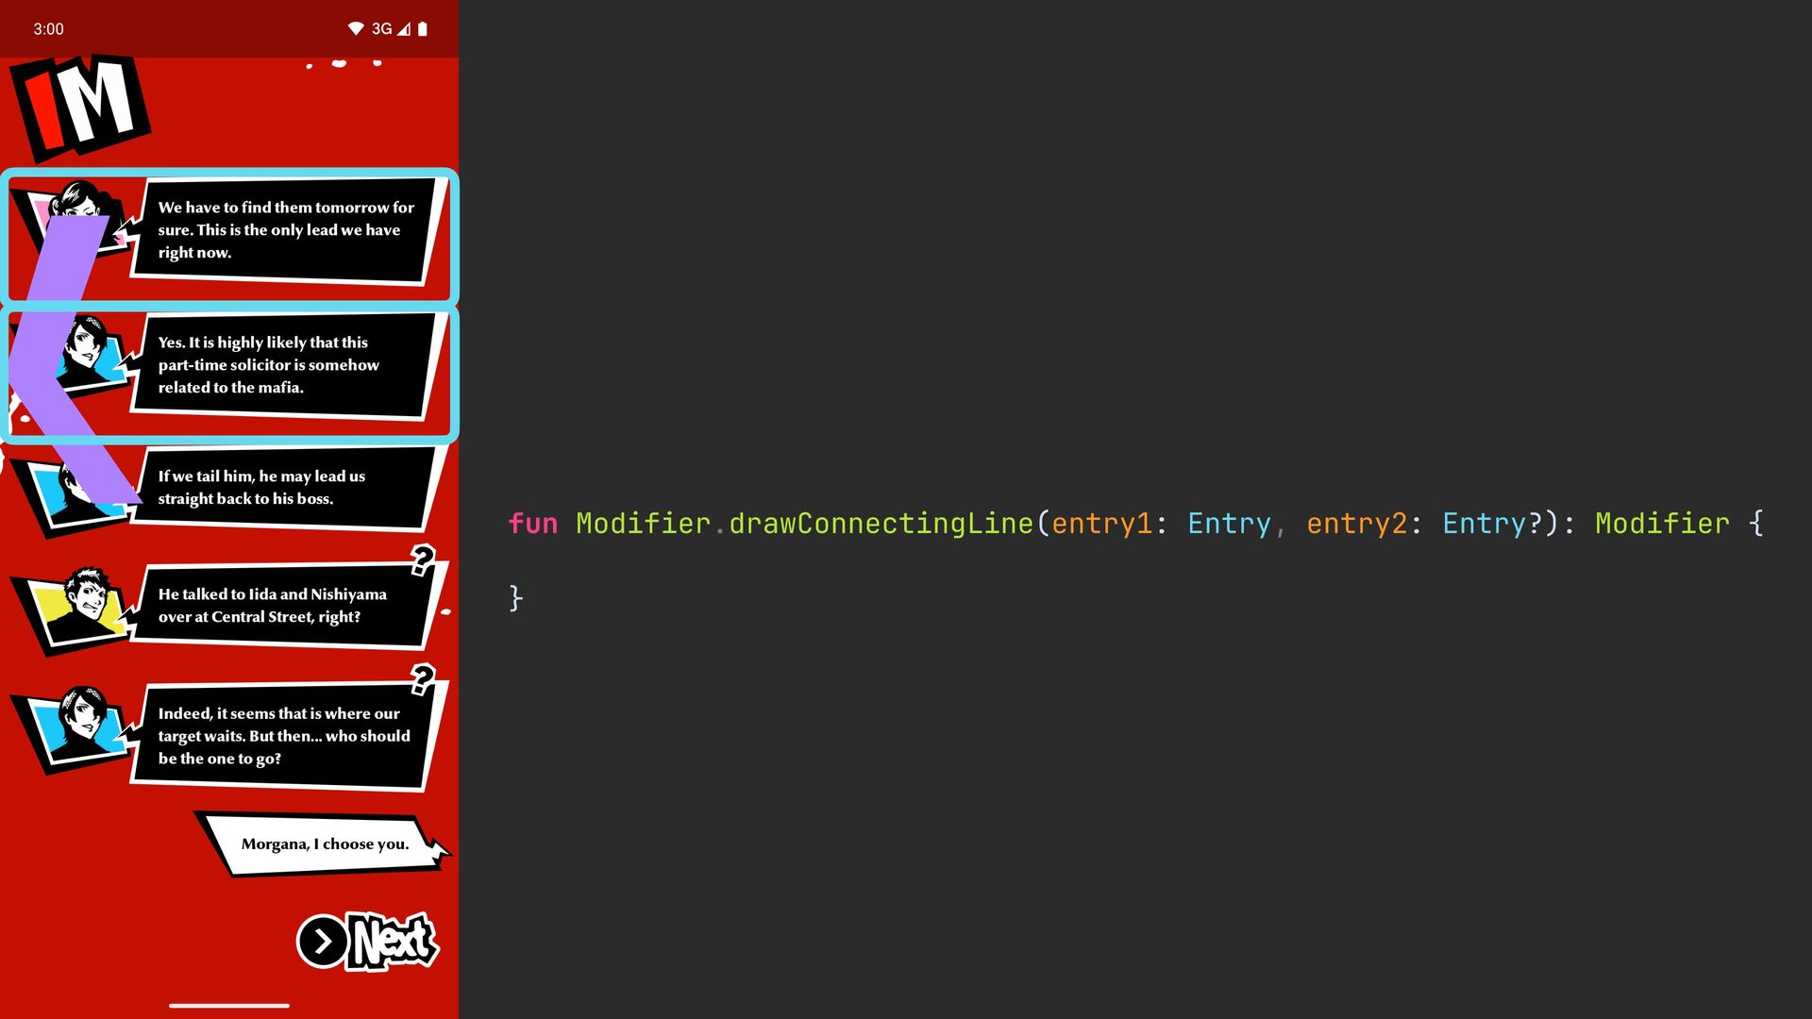Tap the 'If we tail him' message
This screenshot has width=1812, height=1019.
point(286,488)
